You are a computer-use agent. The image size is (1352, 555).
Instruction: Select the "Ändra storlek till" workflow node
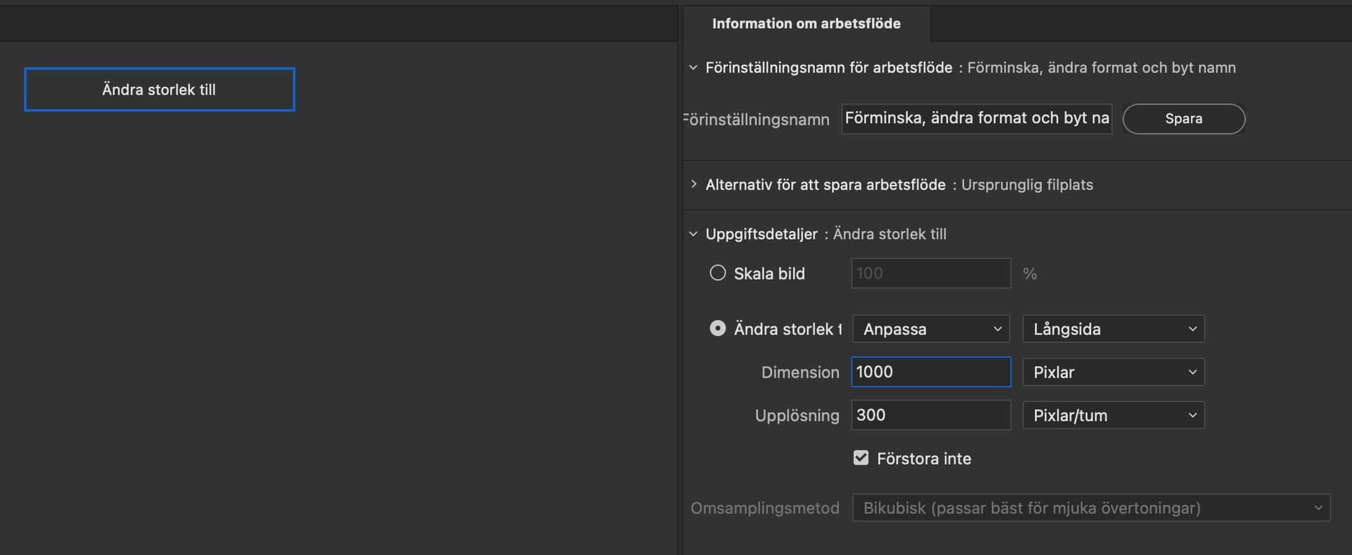pos(159,89)
